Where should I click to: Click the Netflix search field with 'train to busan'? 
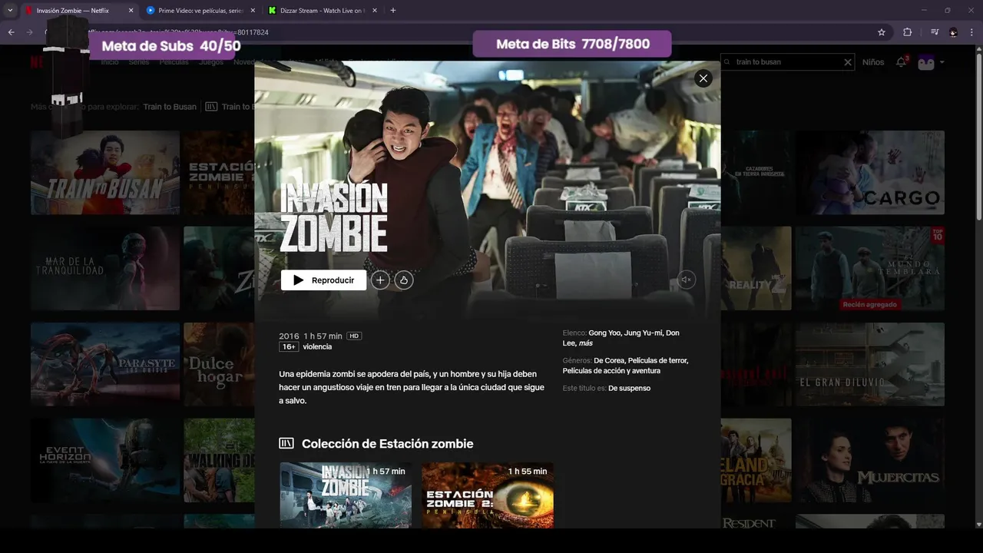(x=787, y=62)
